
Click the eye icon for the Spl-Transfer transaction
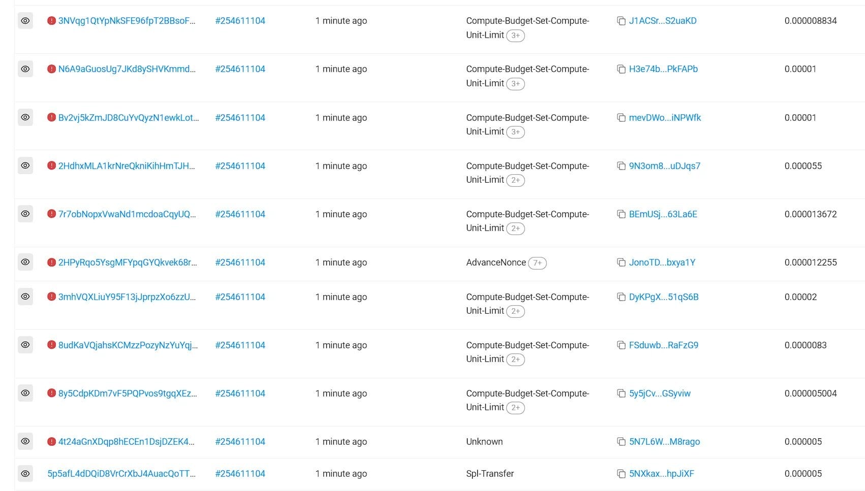pyautogui.click(x=25, y=474)
